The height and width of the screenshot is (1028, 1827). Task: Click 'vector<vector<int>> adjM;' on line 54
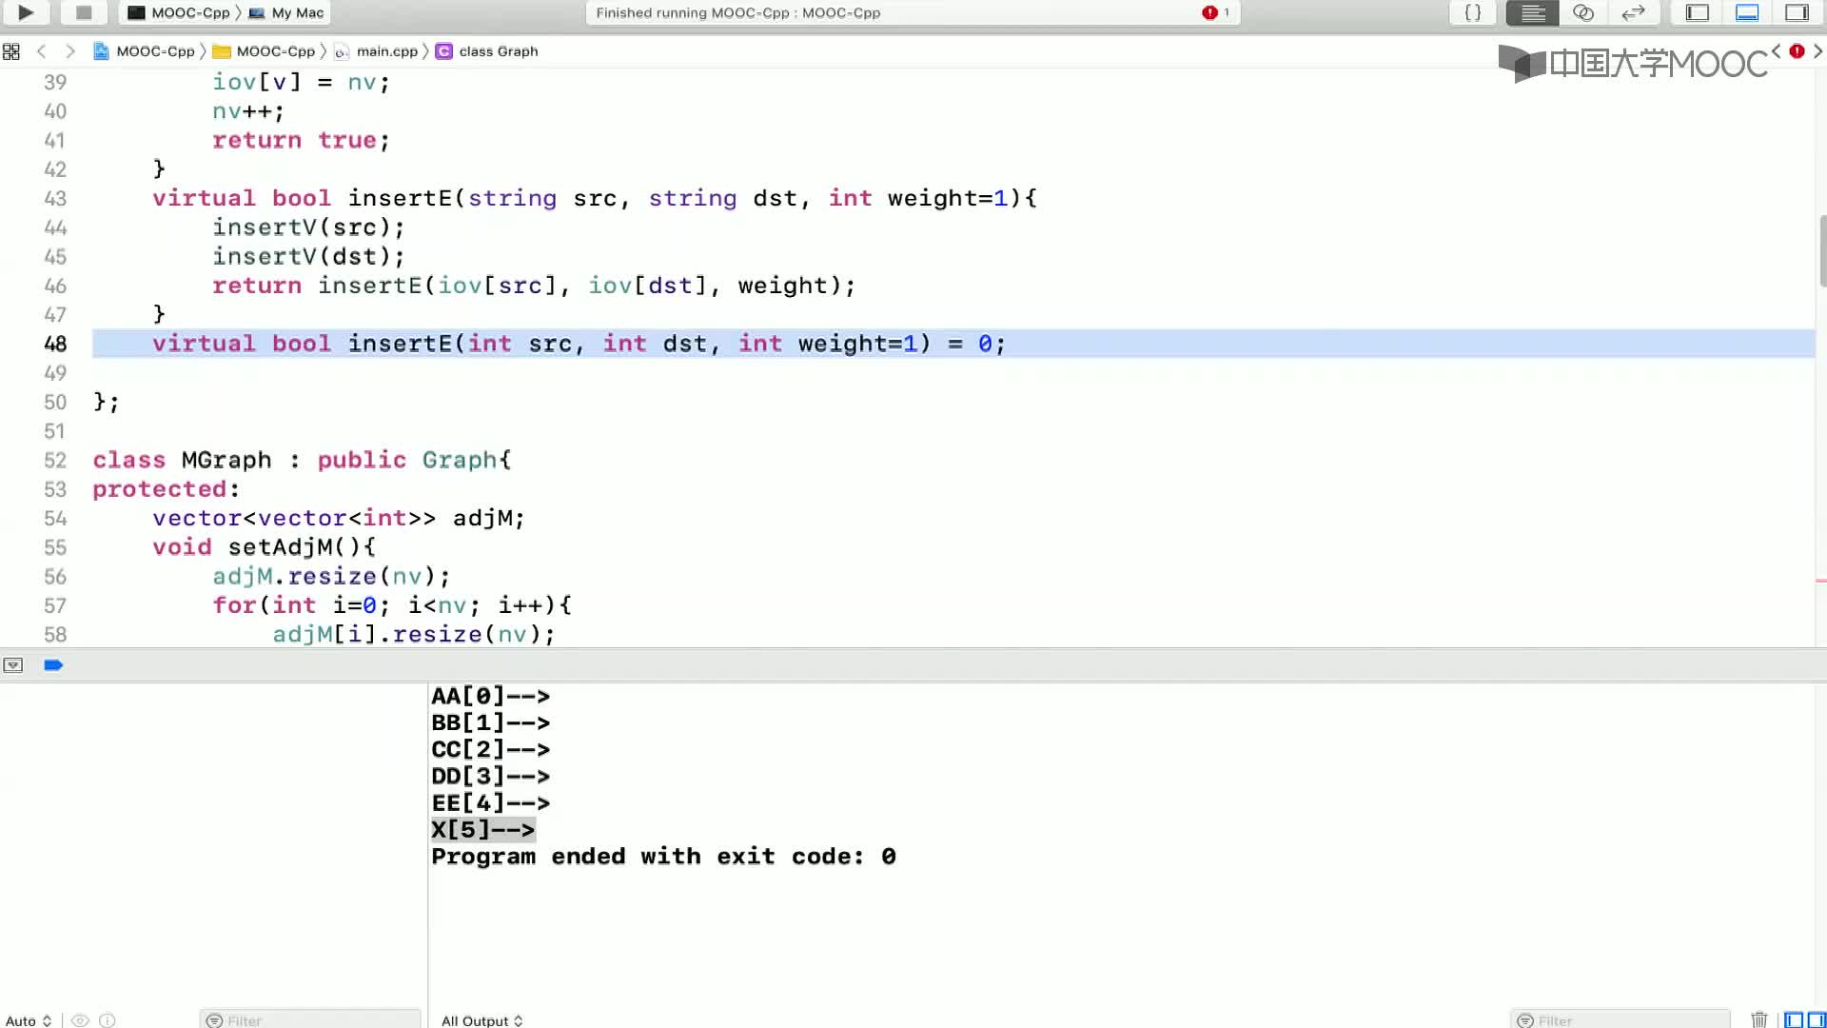pos(339,519)
